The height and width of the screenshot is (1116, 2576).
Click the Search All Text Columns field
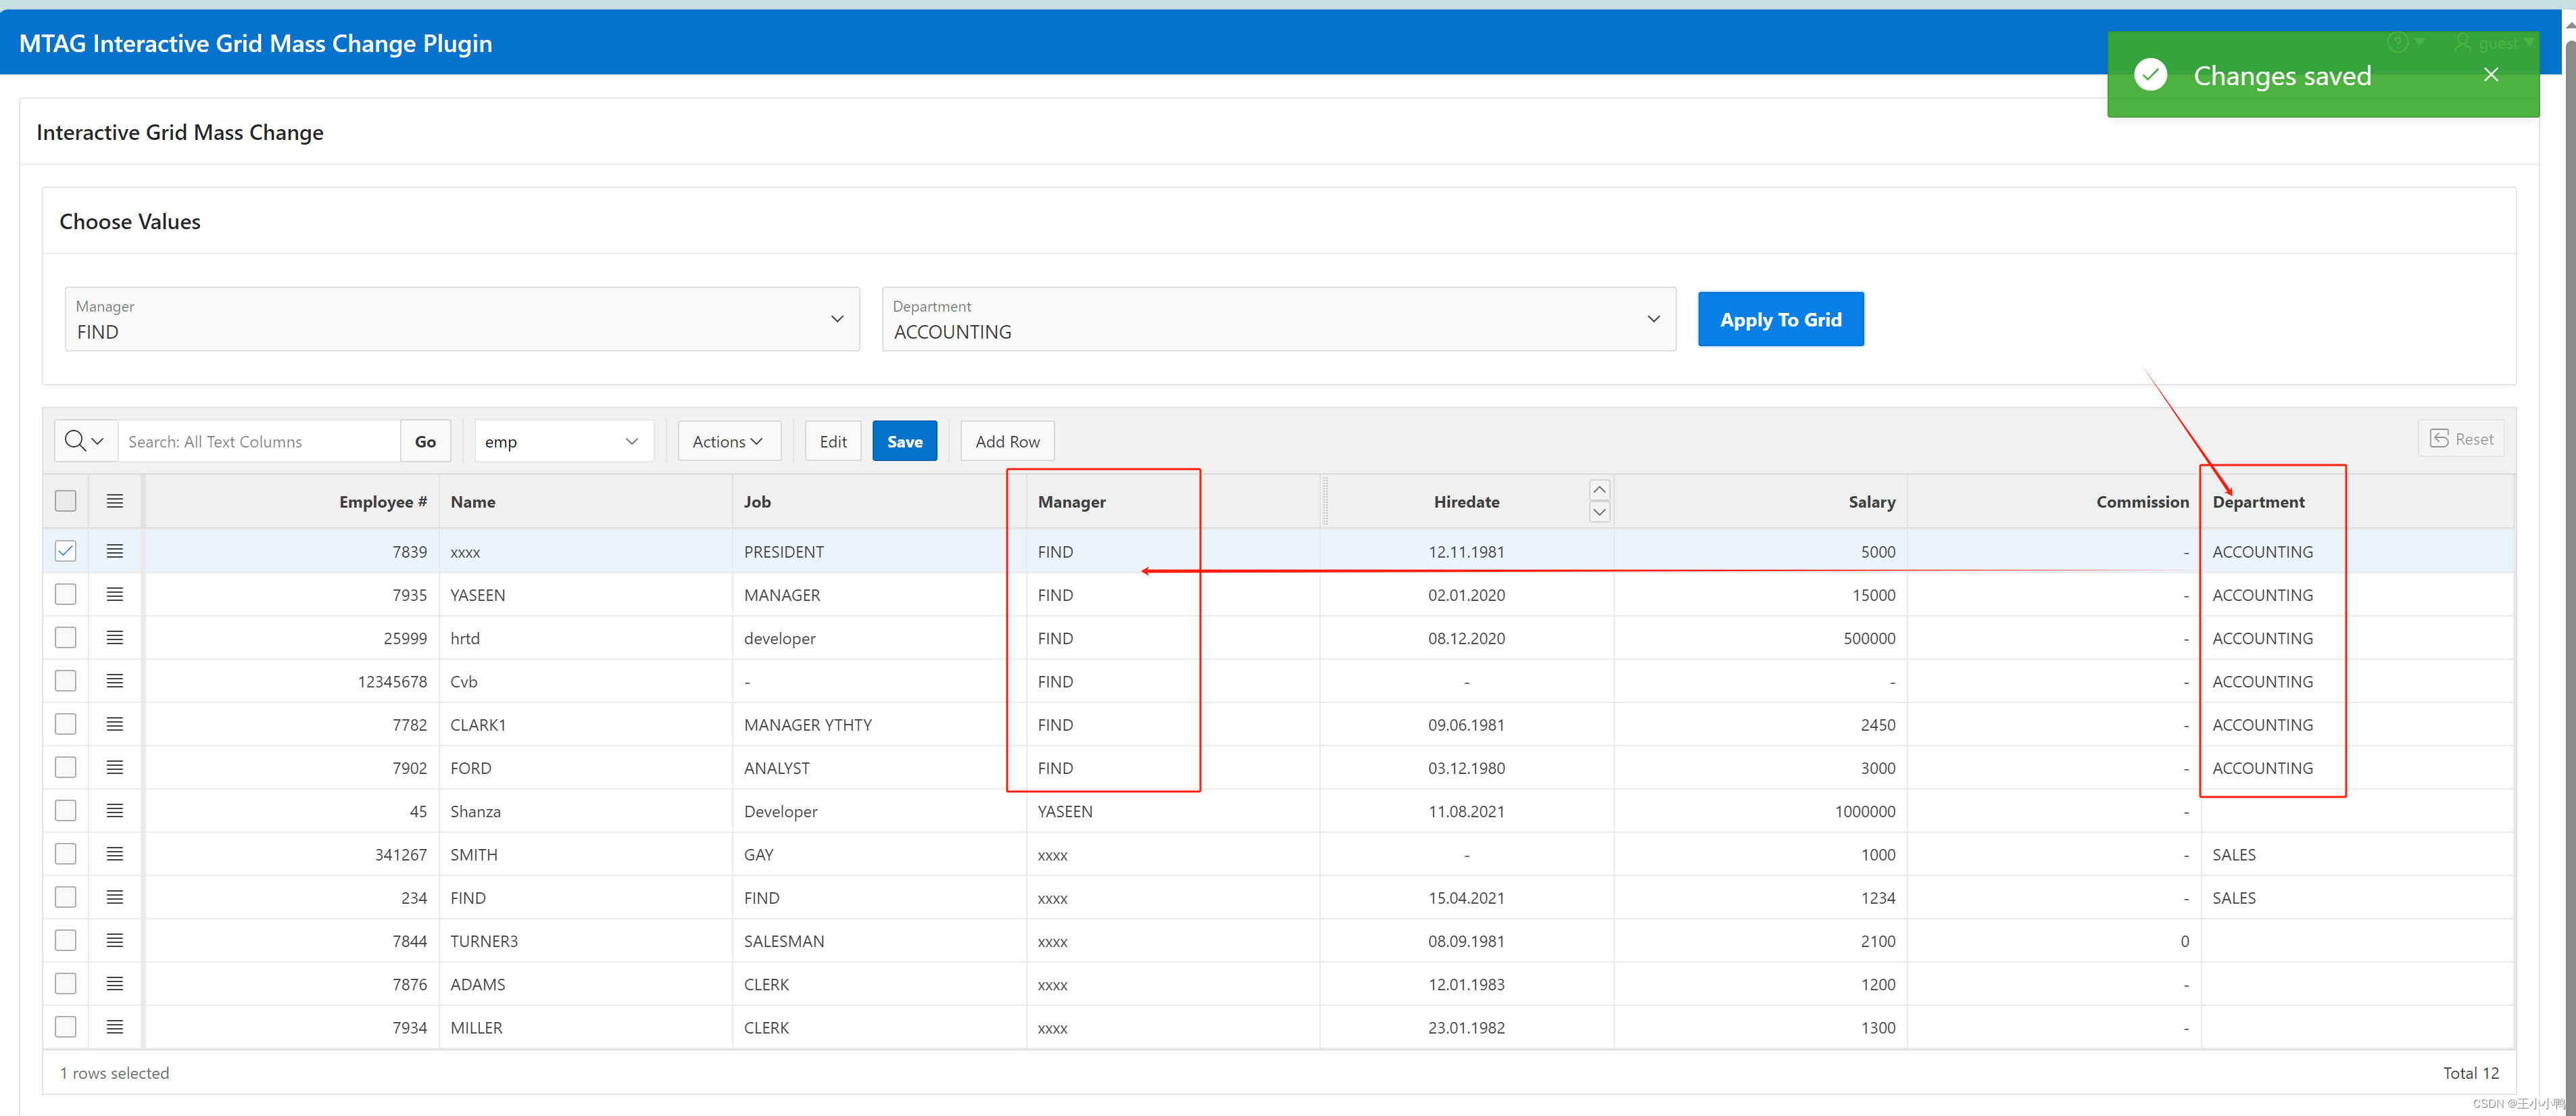point(259,441)
